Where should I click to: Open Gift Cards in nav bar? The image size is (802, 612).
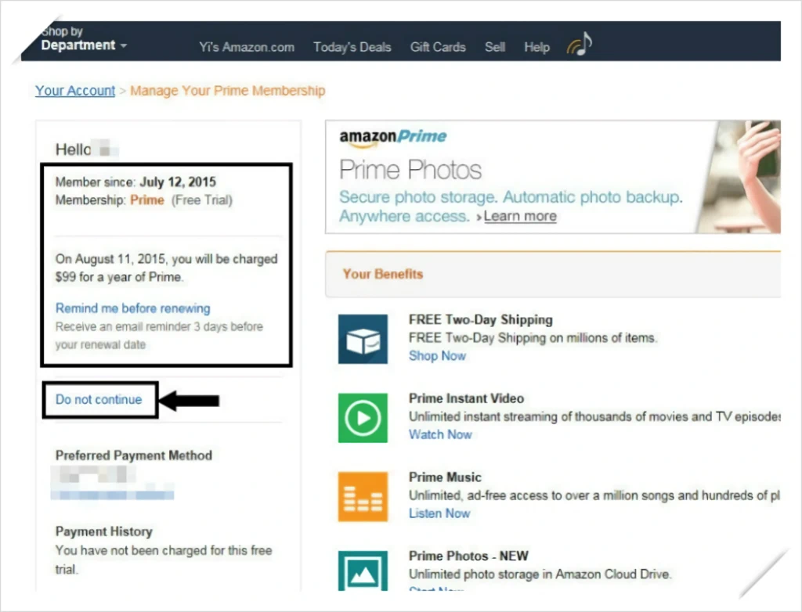pos(438,47)
